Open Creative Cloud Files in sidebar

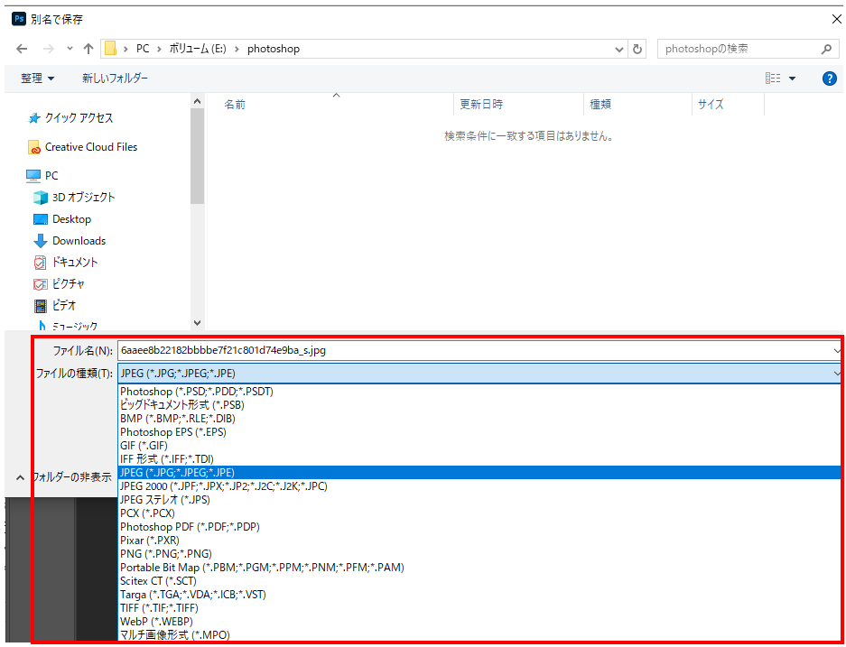point(90,147)
